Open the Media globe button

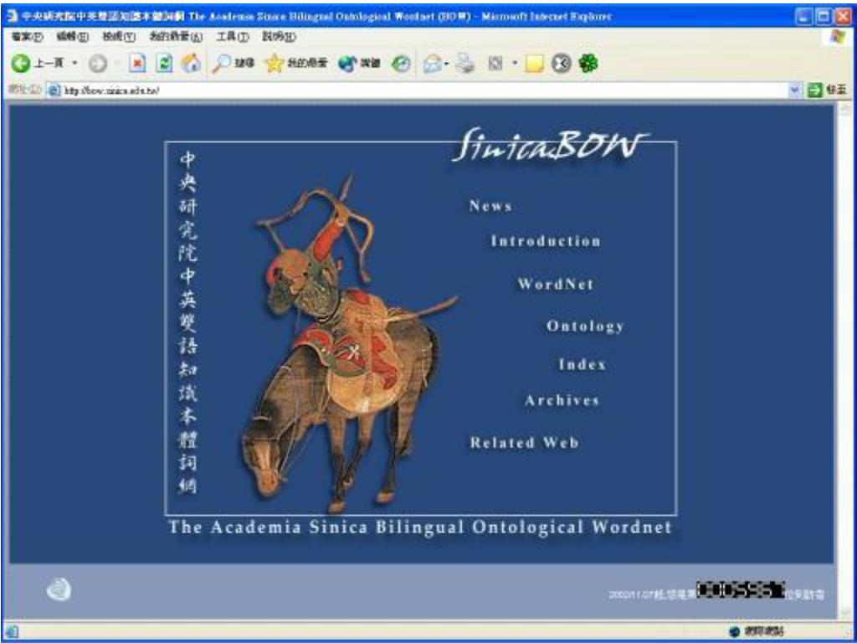359,64
